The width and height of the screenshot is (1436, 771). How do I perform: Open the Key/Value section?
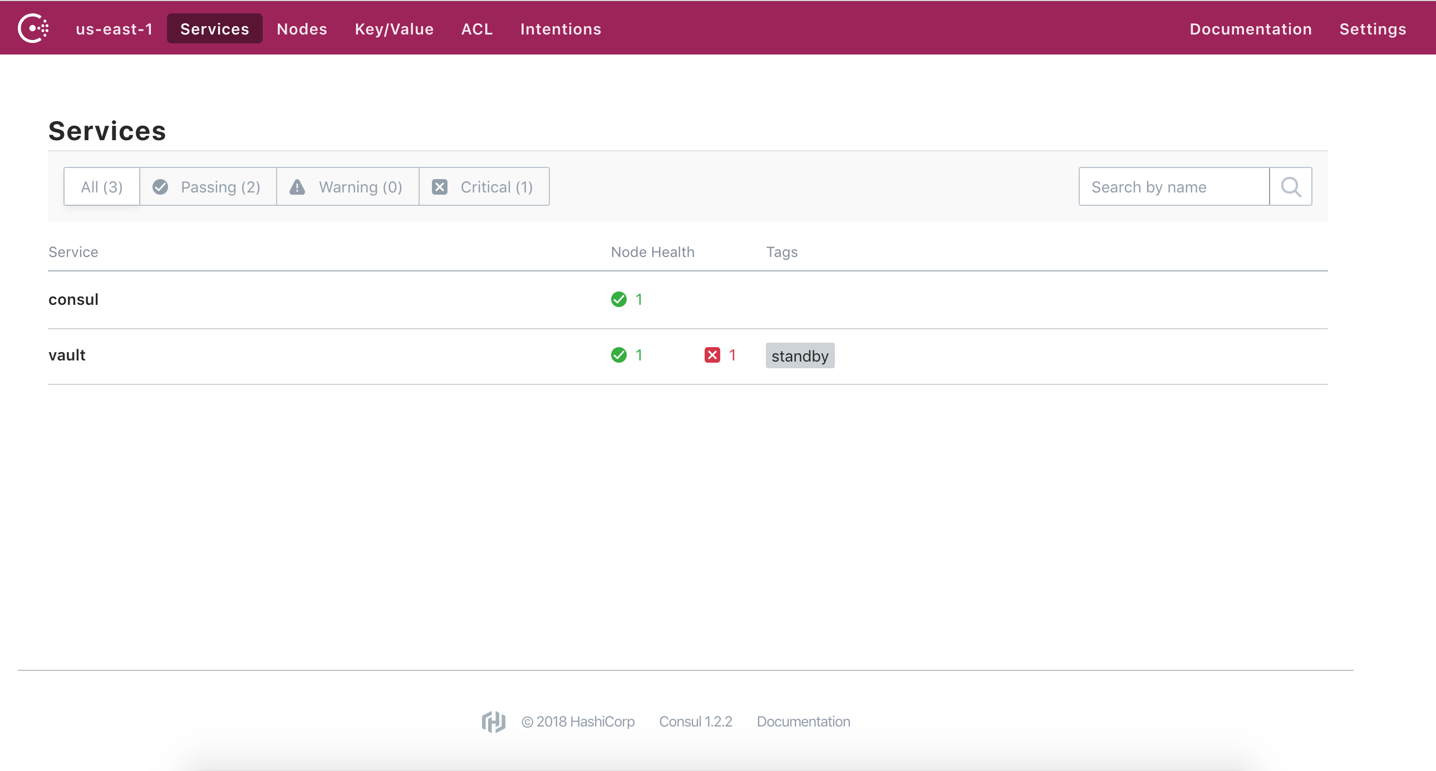394,29
